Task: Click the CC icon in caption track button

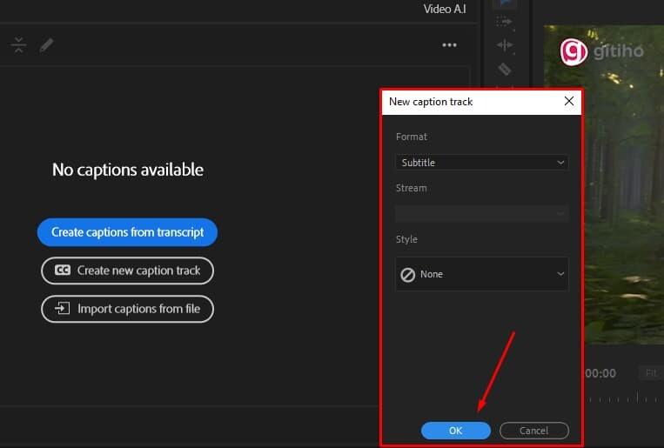Action: click(63, 271)
